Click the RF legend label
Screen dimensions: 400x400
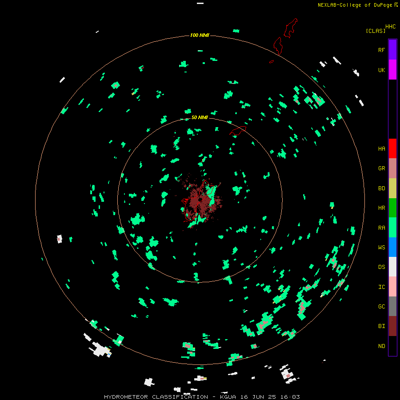click(381, 50)
